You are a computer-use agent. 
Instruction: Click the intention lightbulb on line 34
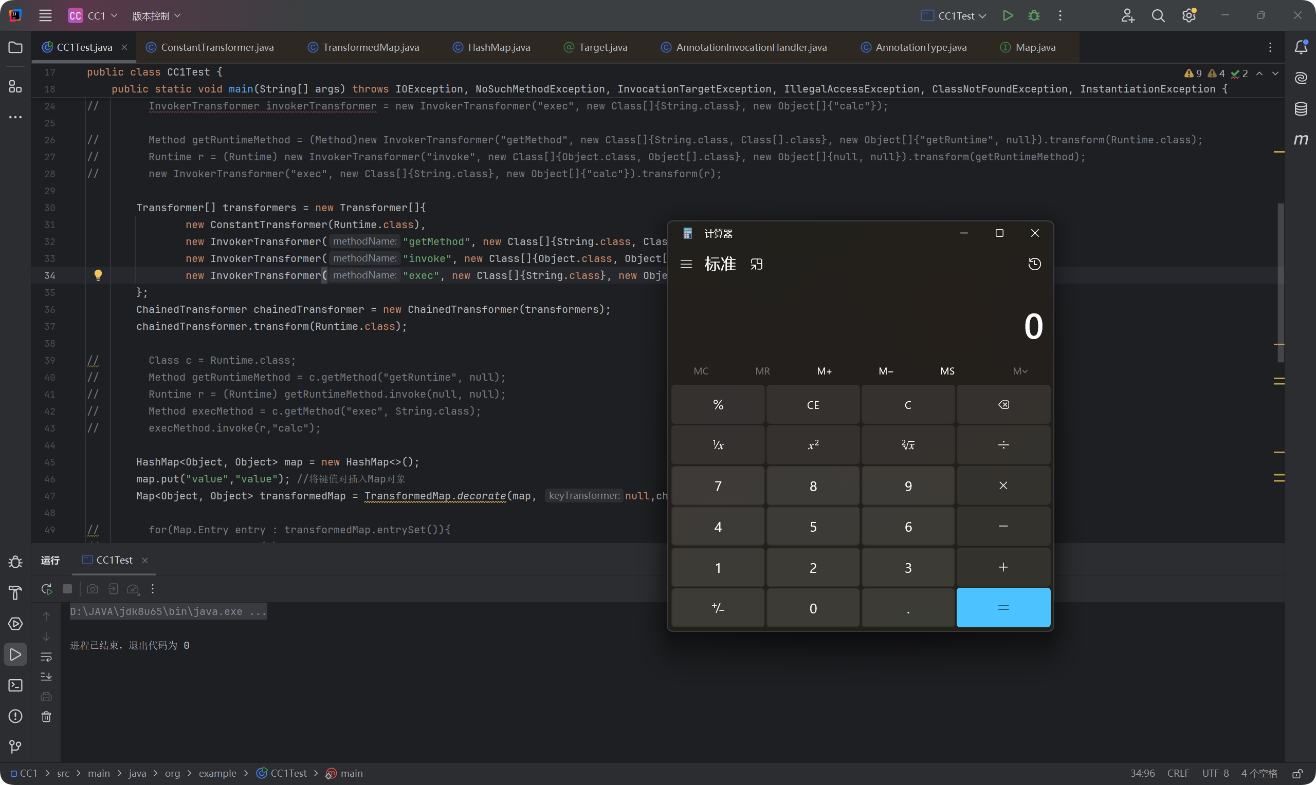pos(98,275)
